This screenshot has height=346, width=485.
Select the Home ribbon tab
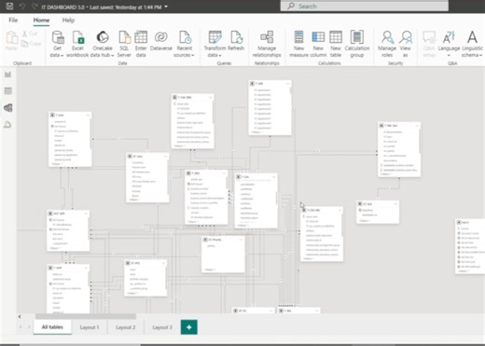(x=41, y=21)
